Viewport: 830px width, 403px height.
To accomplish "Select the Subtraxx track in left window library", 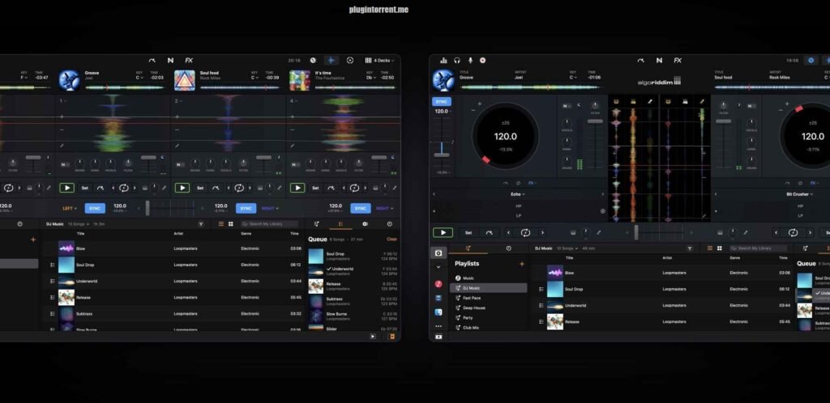I will 174,314.
